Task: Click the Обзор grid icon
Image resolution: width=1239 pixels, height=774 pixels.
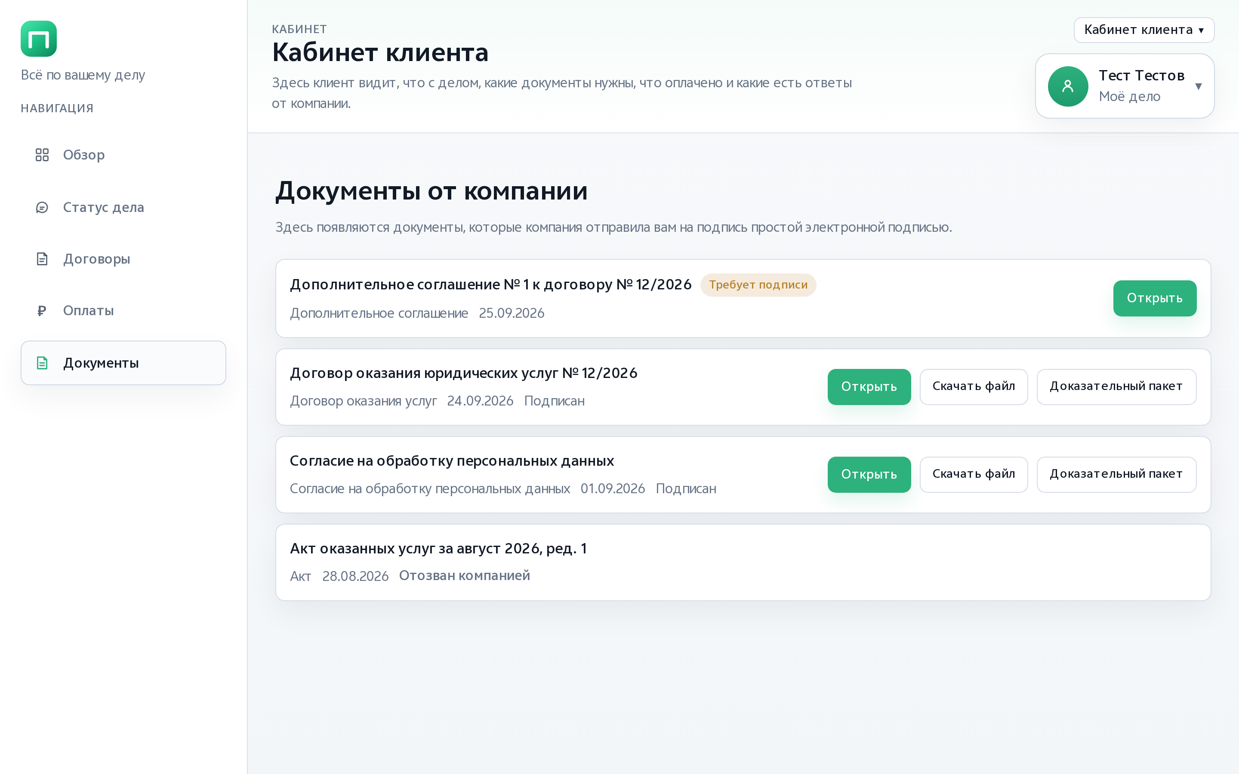Action: pos(42,155)
